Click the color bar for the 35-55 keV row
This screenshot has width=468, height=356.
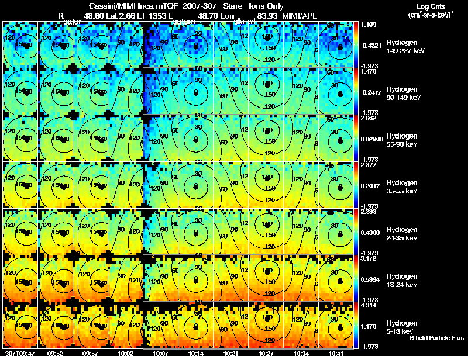[x=356, y=185]
